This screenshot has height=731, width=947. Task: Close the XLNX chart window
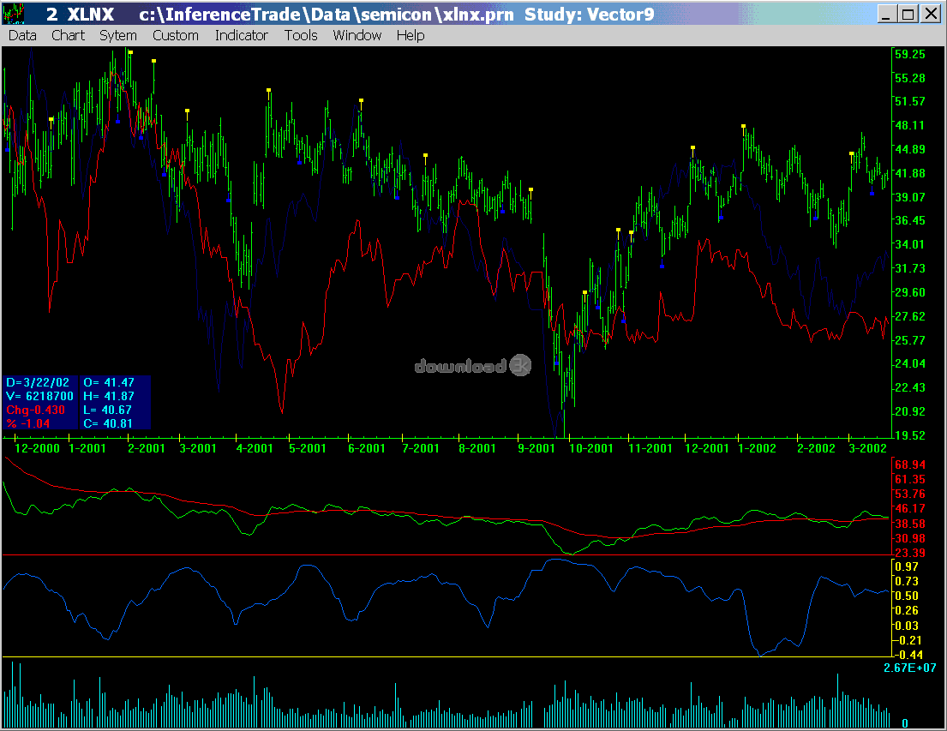pos(931,14)
